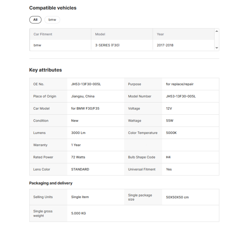Viewport: 251px width, 226px height.
Task: Click the Jiangsu, China origin value
Action: 83,96
